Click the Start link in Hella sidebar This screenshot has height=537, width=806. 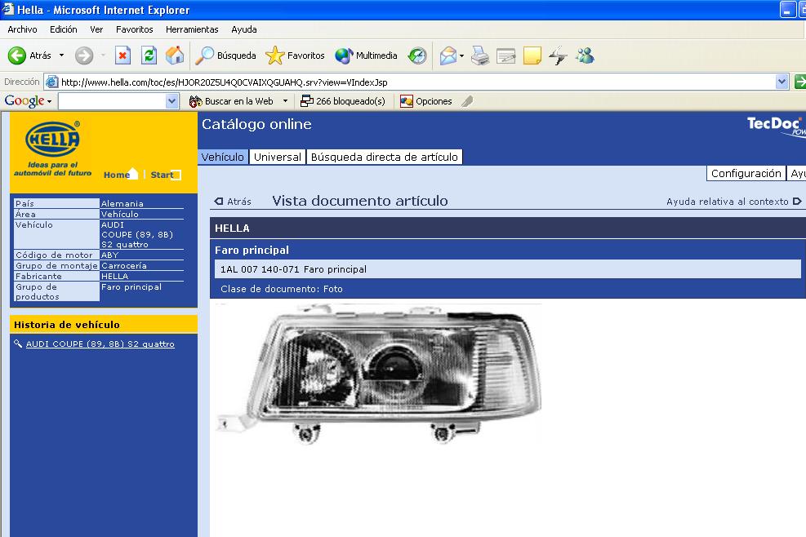[166, 175]
